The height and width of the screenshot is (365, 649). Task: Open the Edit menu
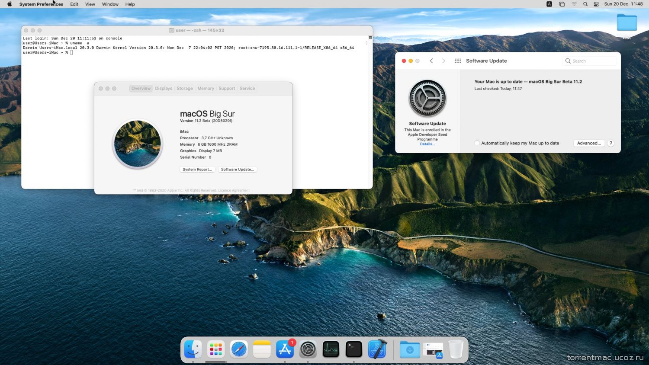pos(74,4)
